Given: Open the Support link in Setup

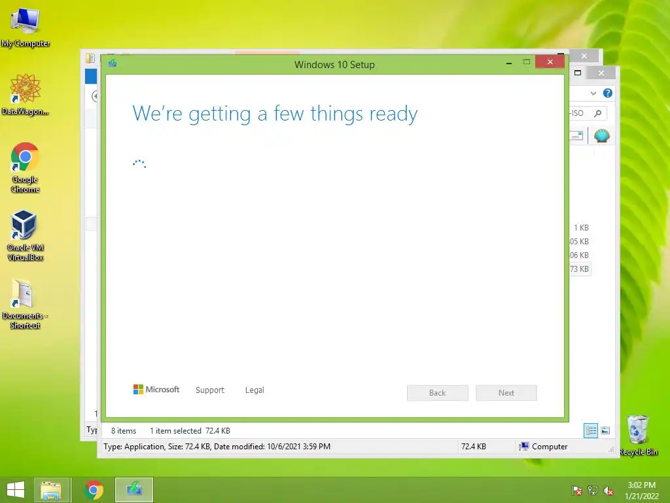Looking at the screenshot, I should tap(210, 390).
